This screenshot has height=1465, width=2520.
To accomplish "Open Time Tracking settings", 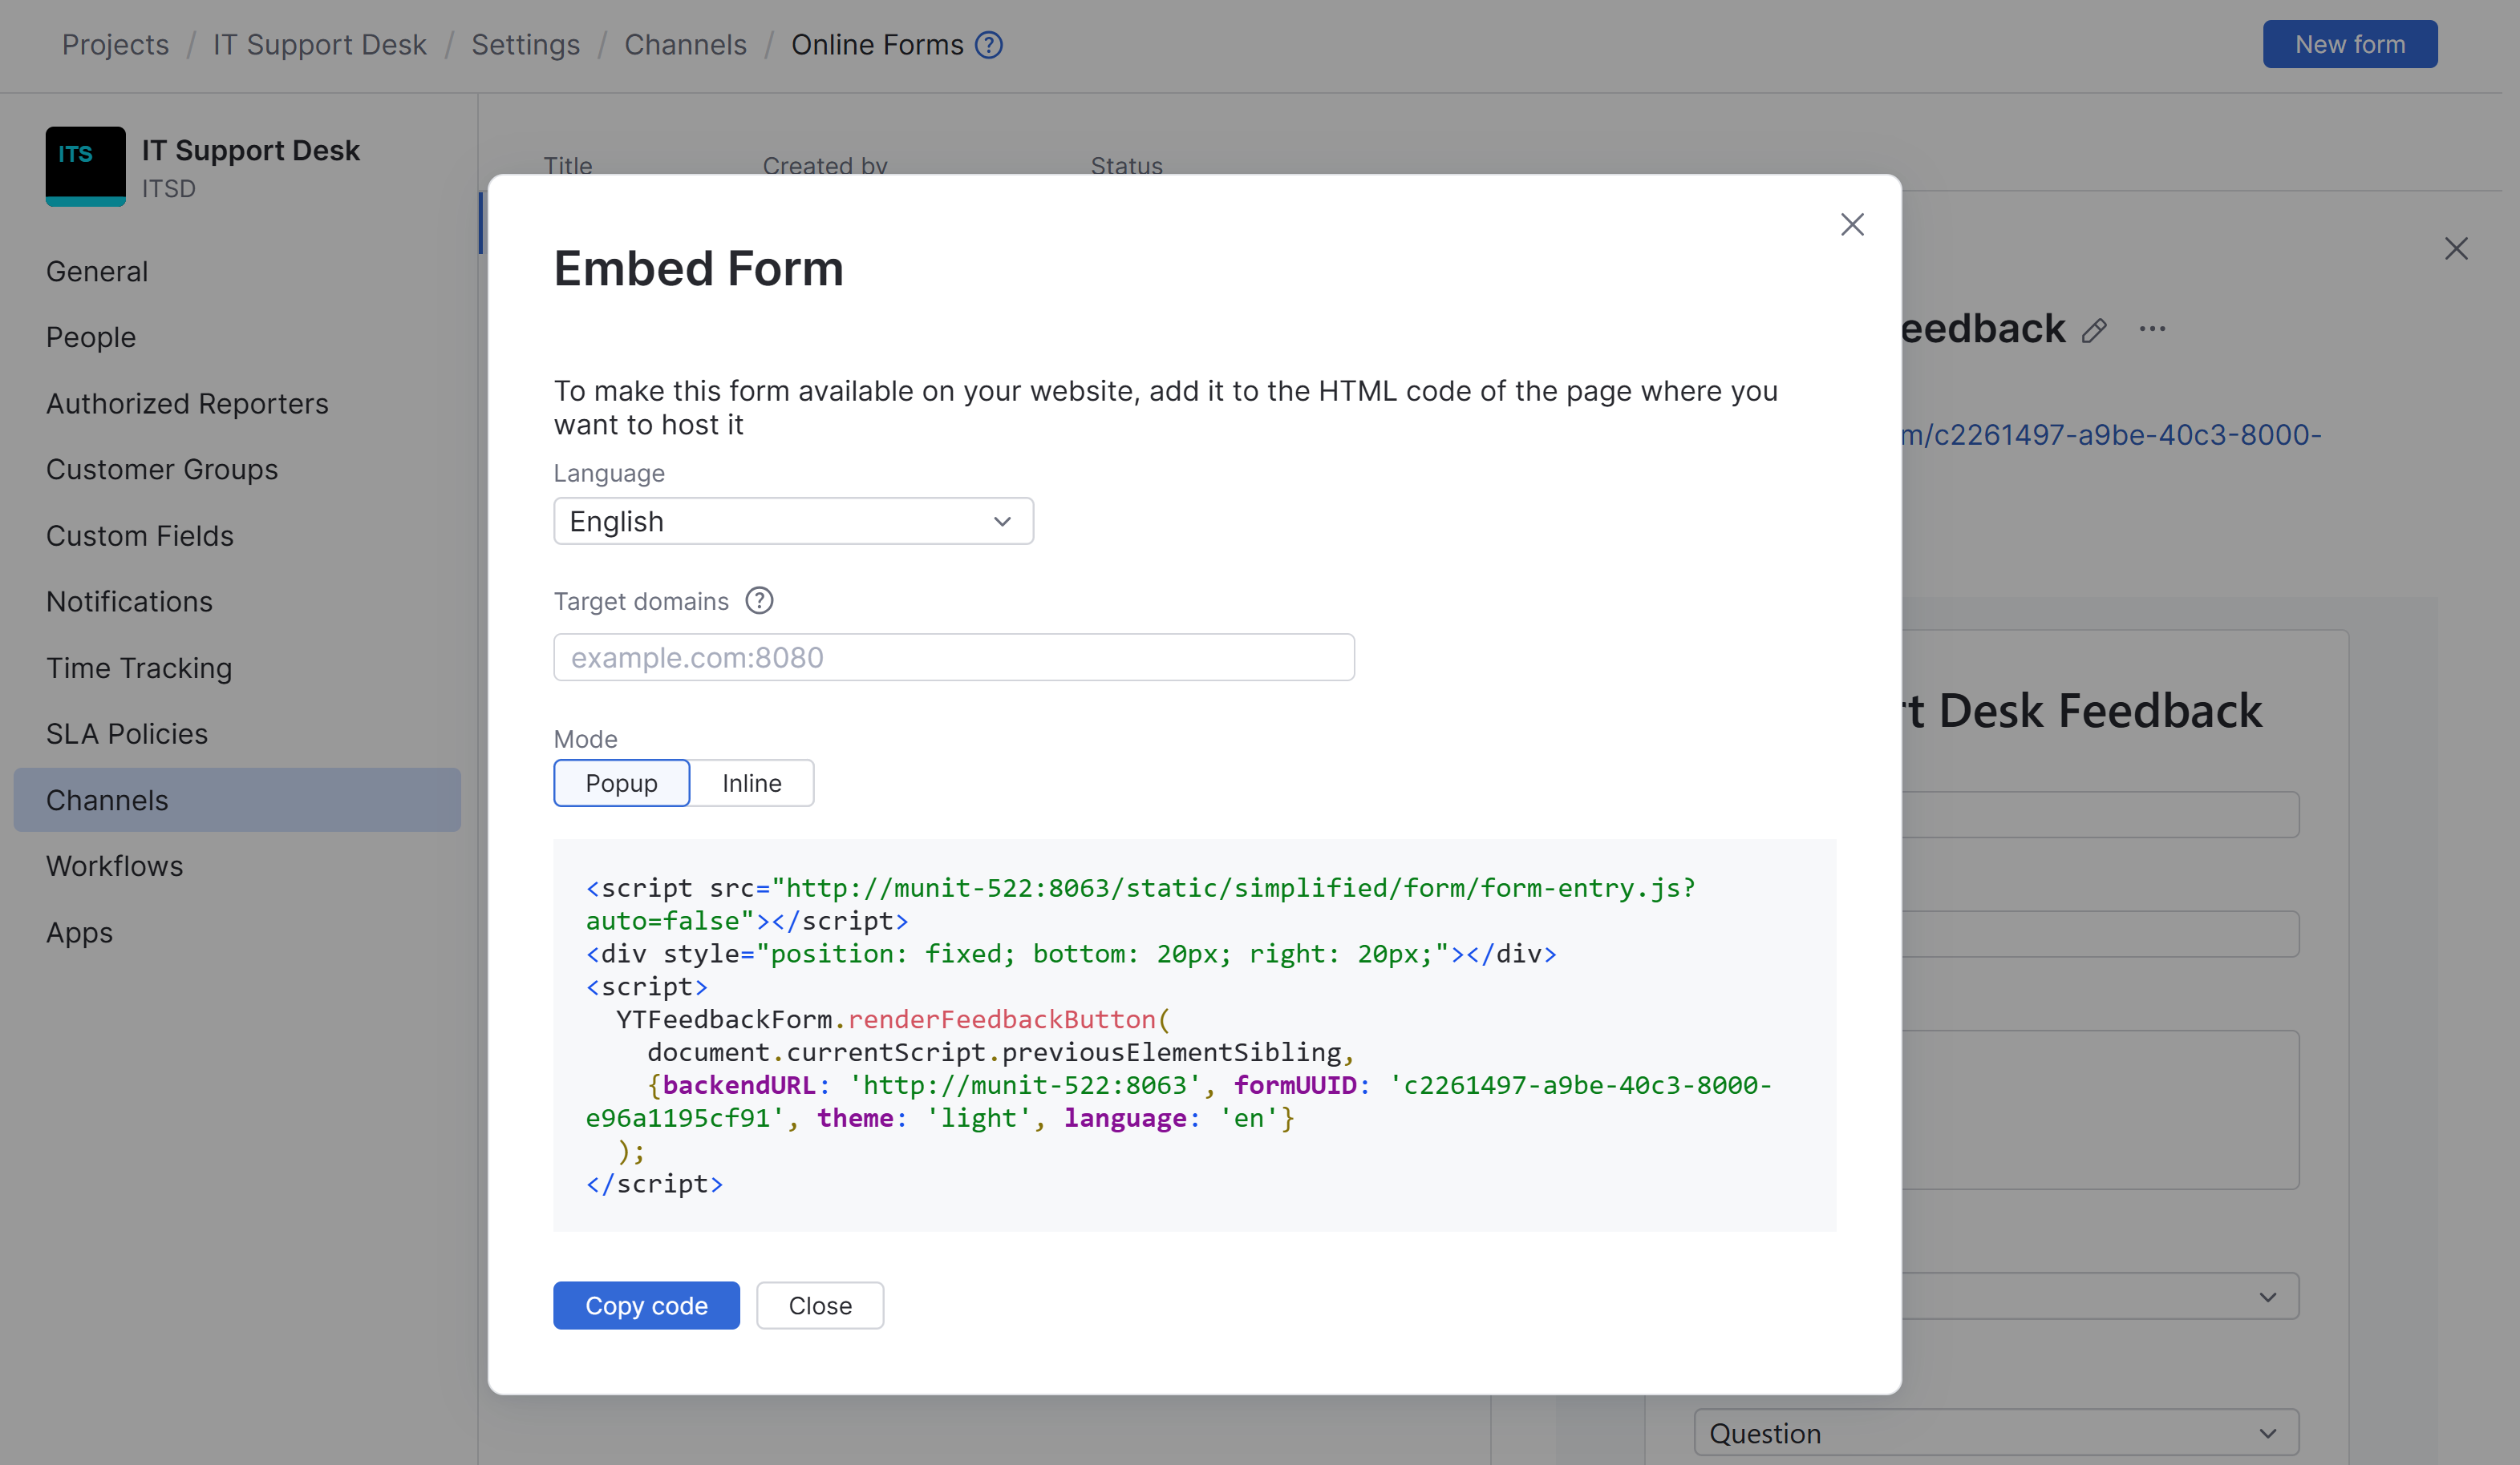I will pyautogui.click(x=139, y=668).
